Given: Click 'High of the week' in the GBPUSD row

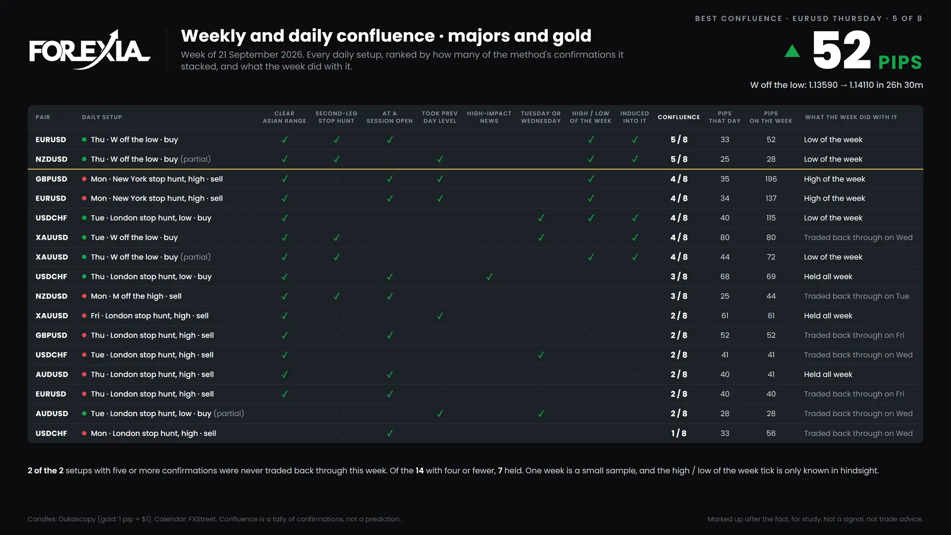Looking at the screenshot, I should (835, 179).
